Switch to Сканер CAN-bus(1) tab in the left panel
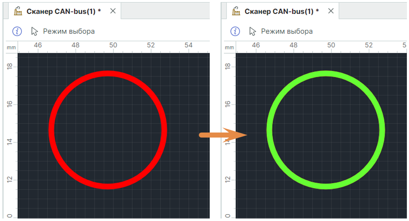The height and width of the screenshot is (221, 409). [x=64, y=11]
